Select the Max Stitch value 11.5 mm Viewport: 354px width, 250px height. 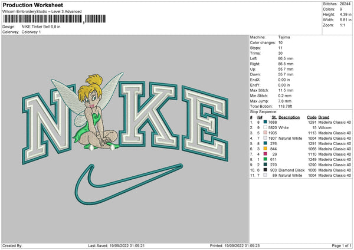(286, 90)
